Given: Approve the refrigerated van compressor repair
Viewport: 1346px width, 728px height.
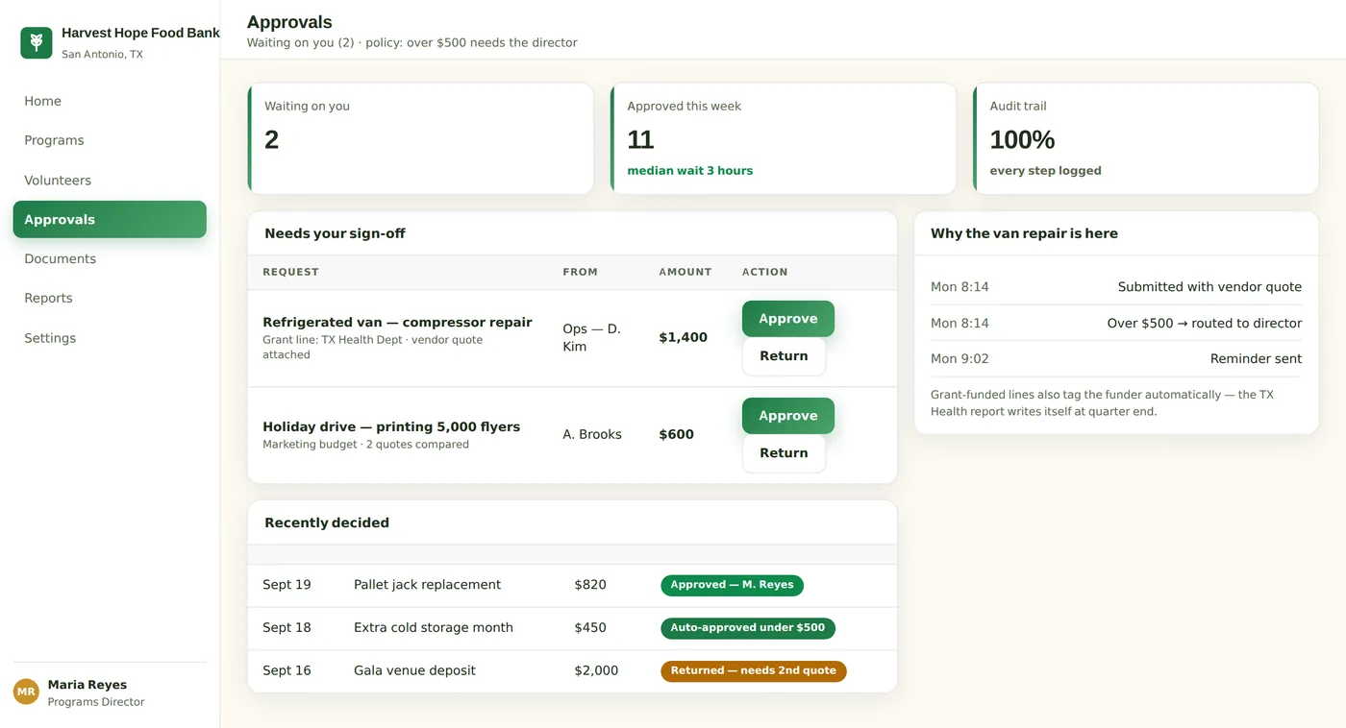Looking at the screenshot, I should coord(788,319).
